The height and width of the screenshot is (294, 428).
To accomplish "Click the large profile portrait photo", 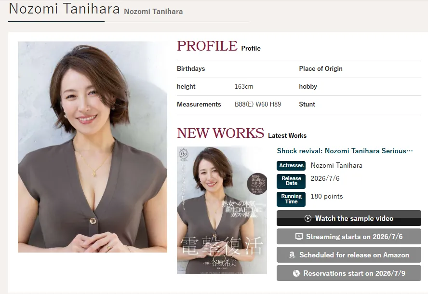I will pyautogui.click(x=93, y=147).
